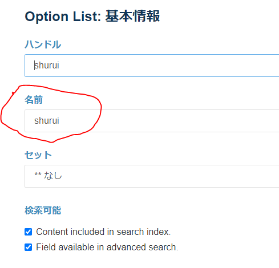Place cursor on 'shurui' text in 名前 field
Viewport: 279px width, 268px height.
point(47,120)
